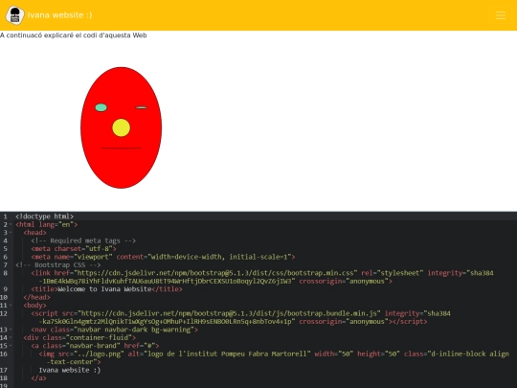Viewport: 517px width, 388px height.
Task: Click the meta viewport code line
Action: tap(163, 257)
